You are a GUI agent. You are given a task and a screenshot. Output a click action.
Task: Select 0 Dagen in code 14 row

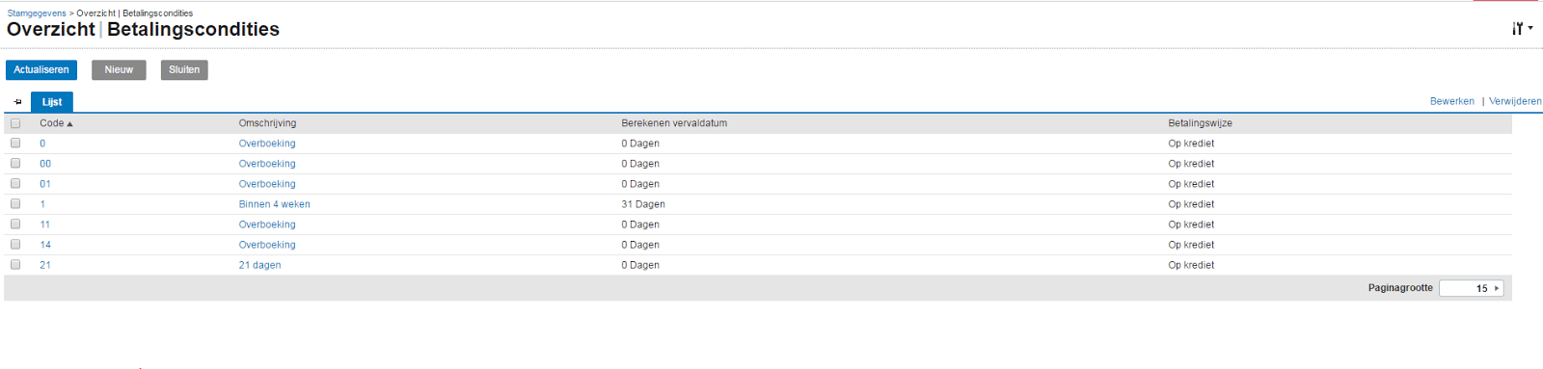pos(640,245)
